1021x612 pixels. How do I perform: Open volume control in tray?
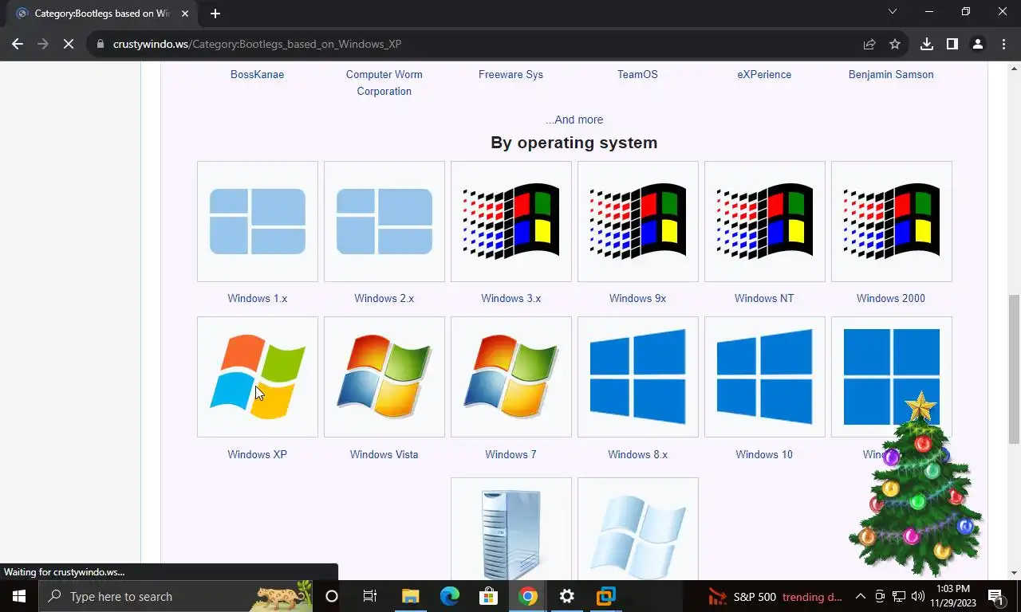918,596
